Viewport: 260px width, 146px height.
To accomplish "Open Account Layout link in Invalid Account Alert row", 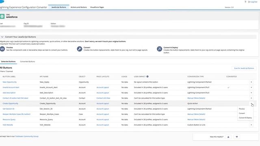I will 103,88.
